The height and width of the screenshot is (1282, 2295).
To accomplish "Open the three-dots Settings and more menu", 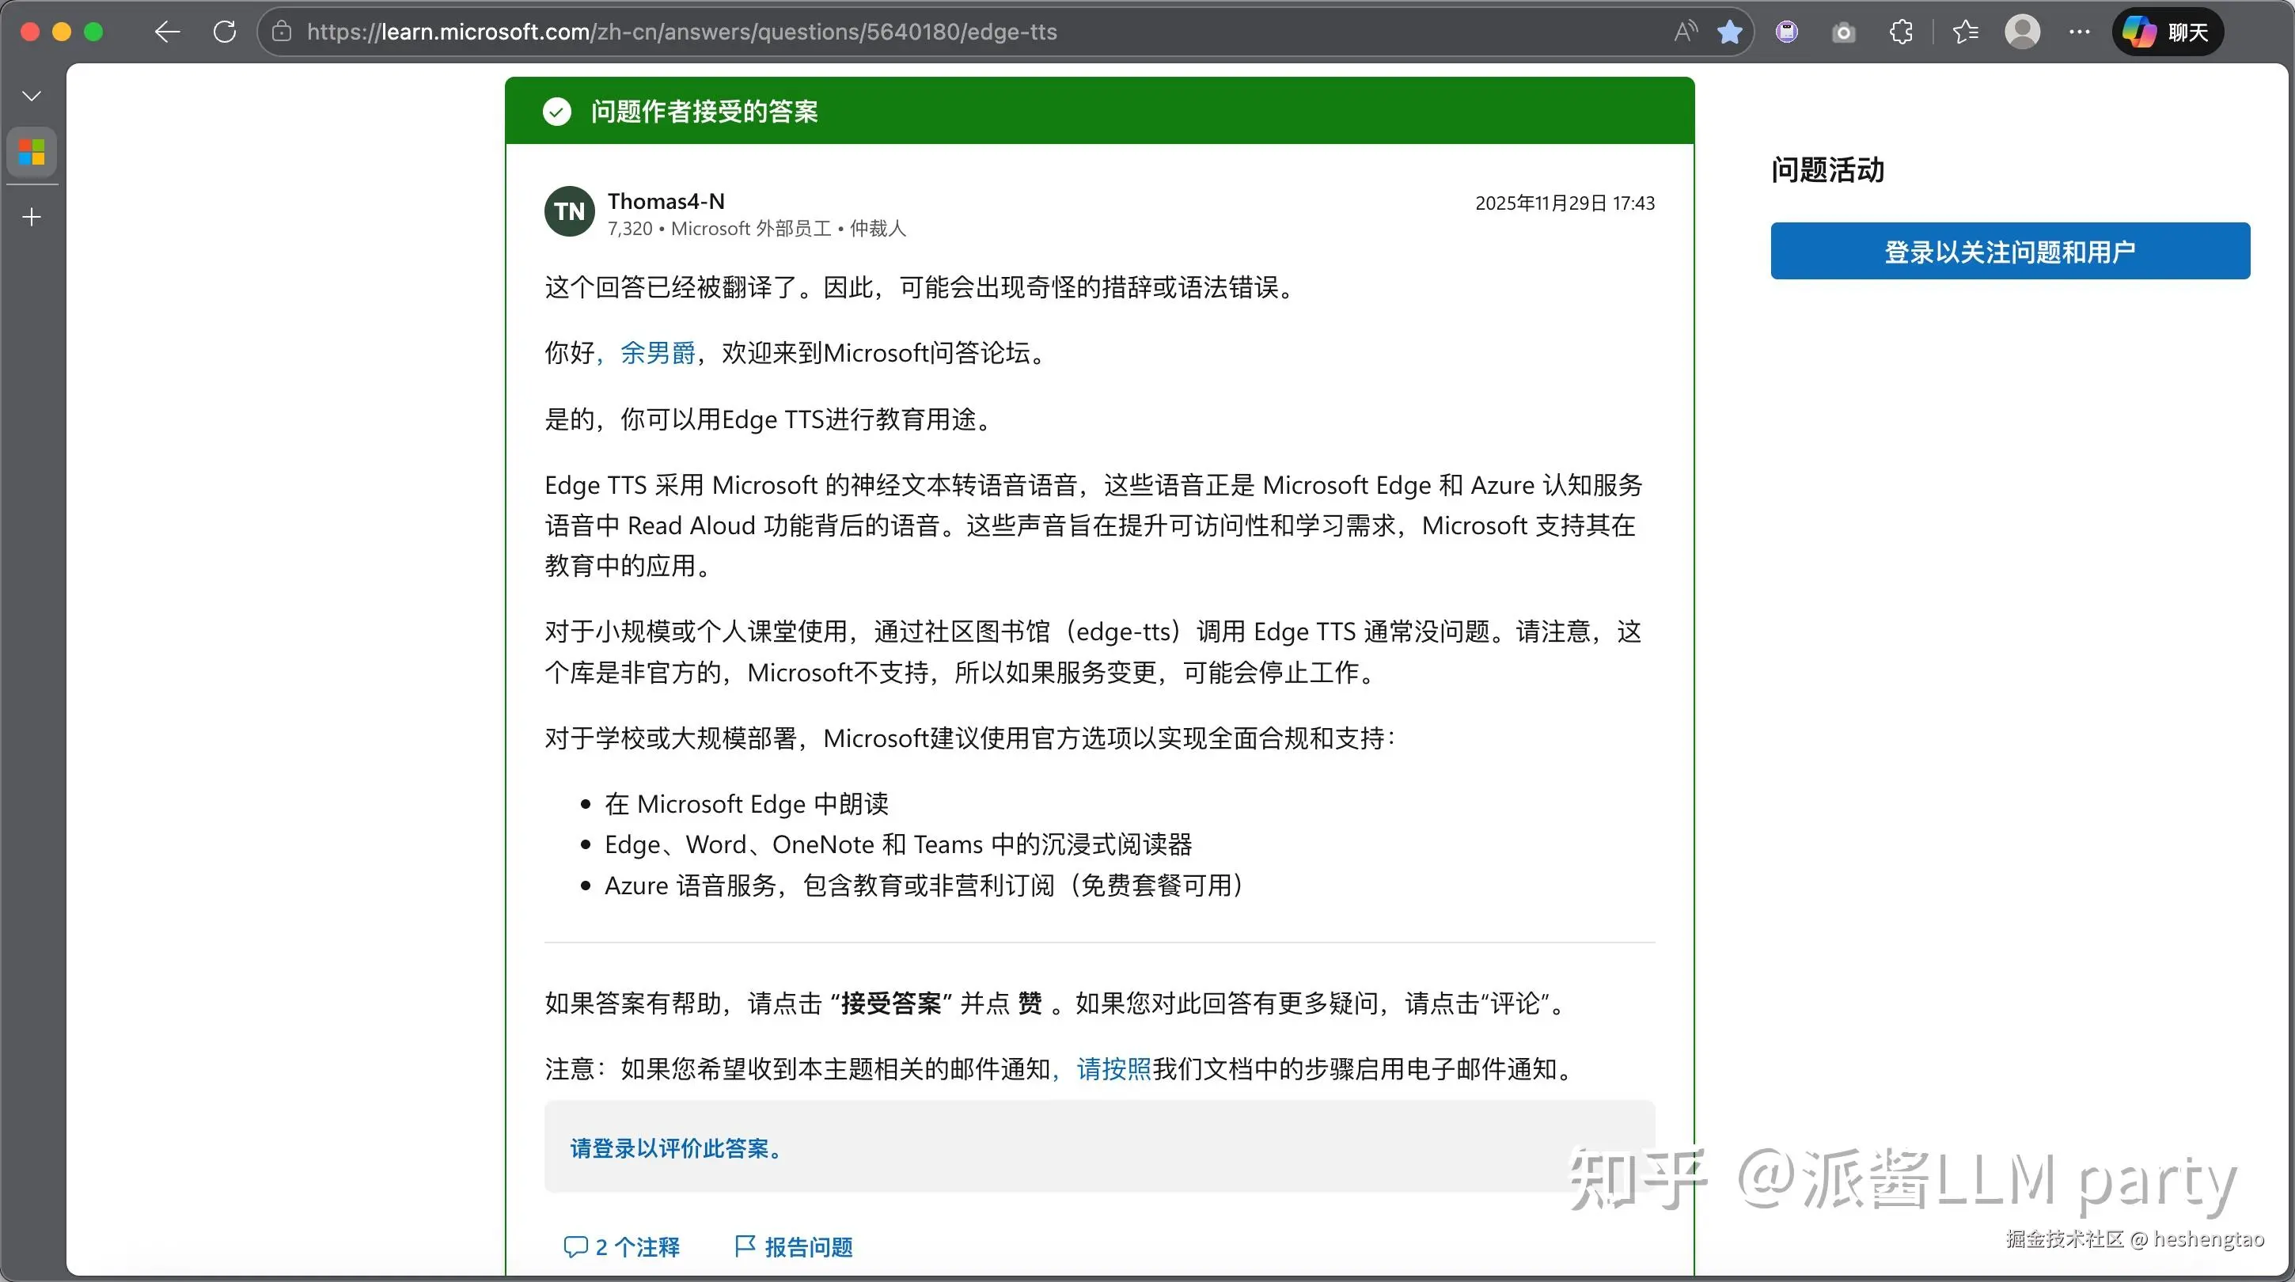I will 2080,32.
